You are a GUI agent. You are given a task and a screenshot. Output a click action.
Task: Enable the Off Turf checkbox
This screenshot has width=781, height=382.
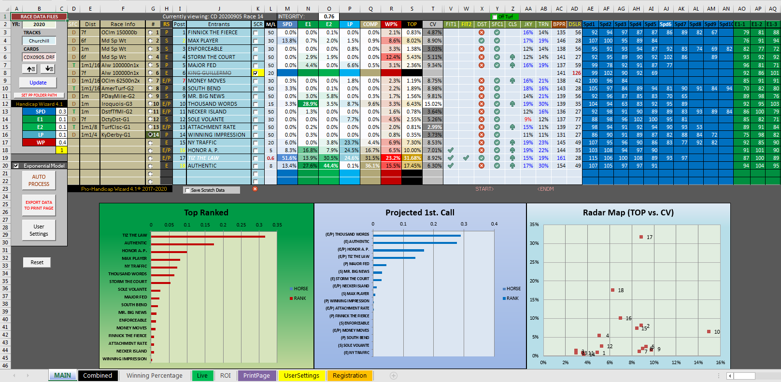pyautogui.click(x=495, y=16)
